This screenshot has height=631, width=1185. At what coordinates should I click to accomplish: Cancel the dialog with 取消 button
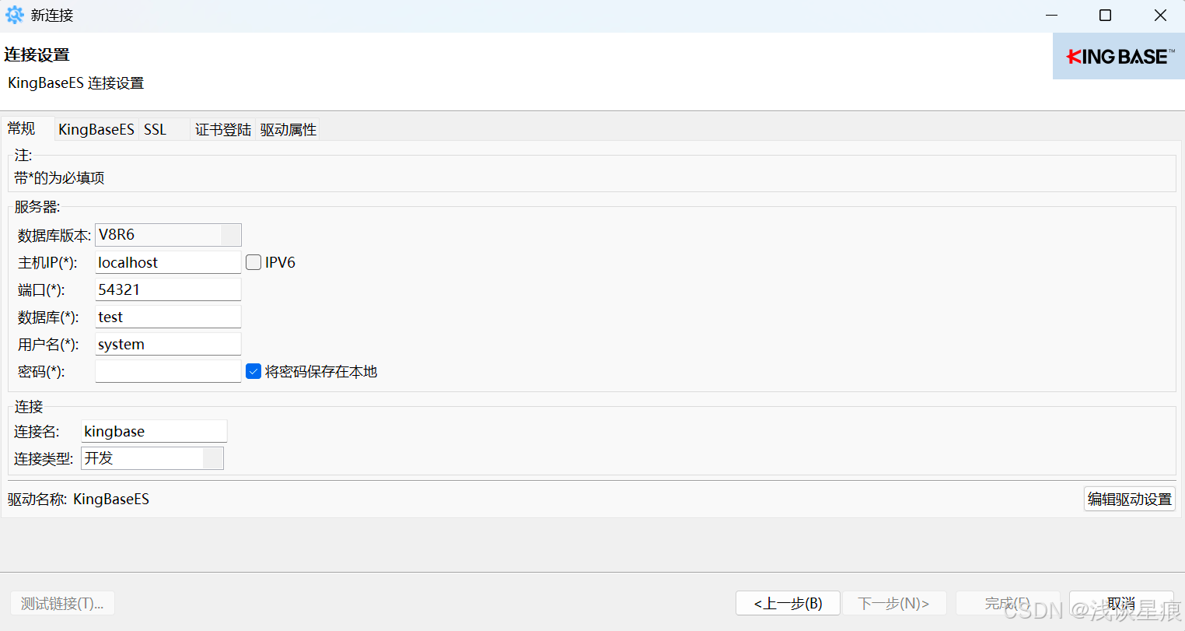point(1121,603)
